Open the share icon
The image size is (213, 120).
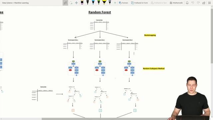coord(204,3)
